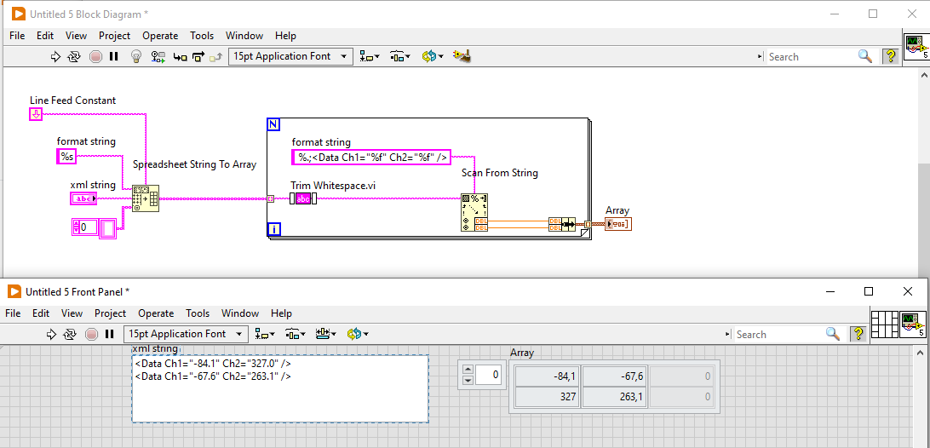Click Abort Execution in Block Diagram toolbar
Image resolution: width=930 pixels, height=448 pixels.
point(95,57)
